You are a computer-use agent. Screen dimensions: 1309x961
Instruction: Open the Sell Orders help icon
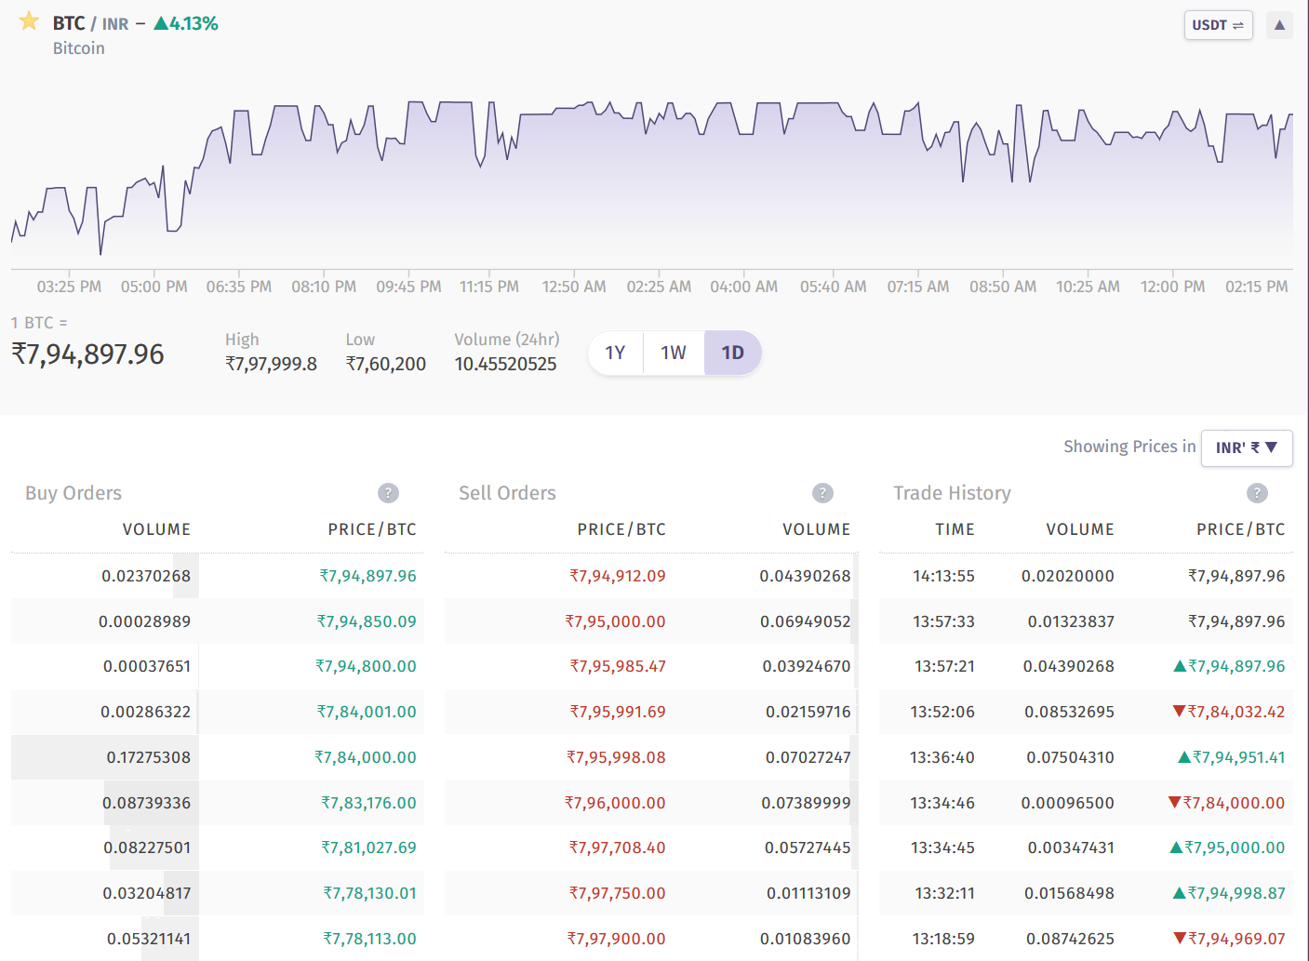(x=822, y=493)
